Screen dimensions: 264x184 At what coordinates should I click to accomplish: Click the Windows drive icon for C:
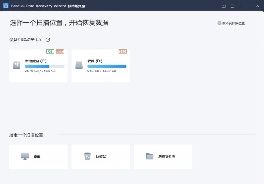tap(17, 65)
